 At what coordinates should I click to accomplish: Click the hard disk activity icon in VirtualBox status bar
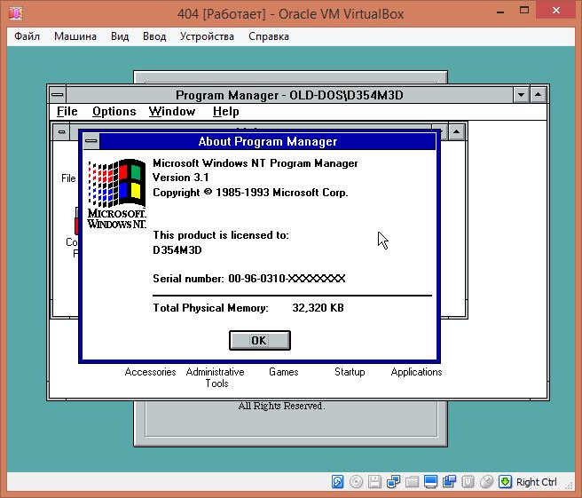(x=337, y=482)
